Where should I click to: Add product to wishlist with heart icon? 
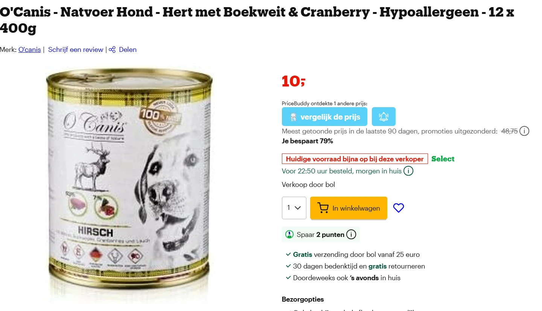click(x=398, y=208)
